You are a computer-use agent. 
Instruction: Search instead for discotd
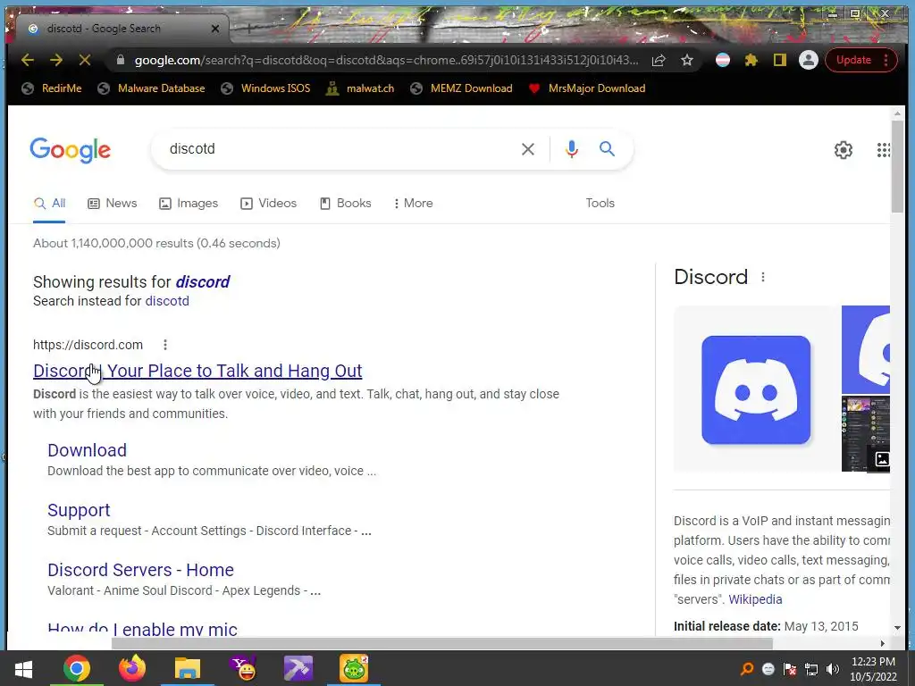click(167, 301)
